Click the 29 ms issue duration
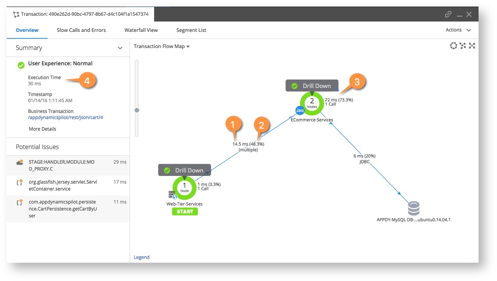This screenshot has height=281, width=497. pos(120,162)
